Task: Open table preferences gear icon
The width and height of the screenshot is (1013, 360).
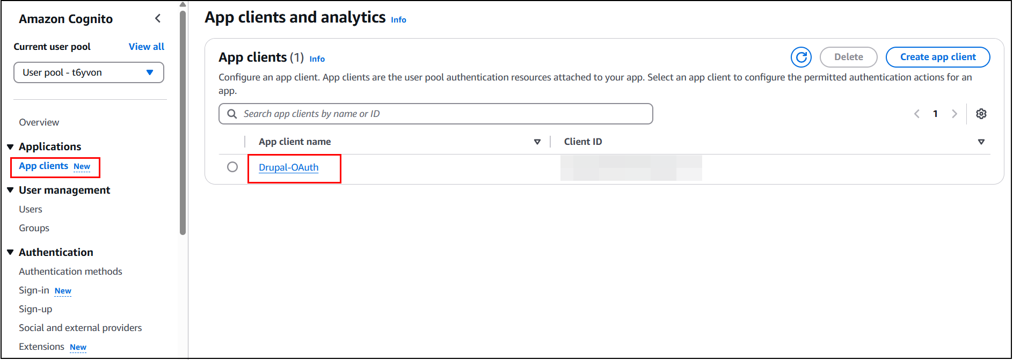Action: [x=981, y=113]
